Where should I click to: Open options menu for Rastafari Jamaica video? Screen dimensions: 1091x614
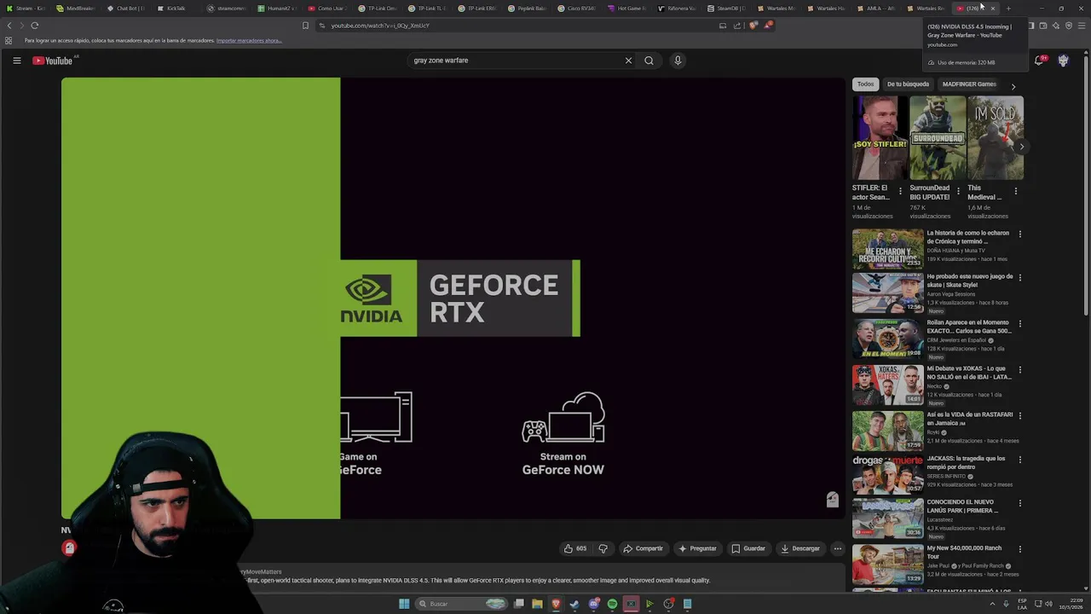[x=1019, y=415]
